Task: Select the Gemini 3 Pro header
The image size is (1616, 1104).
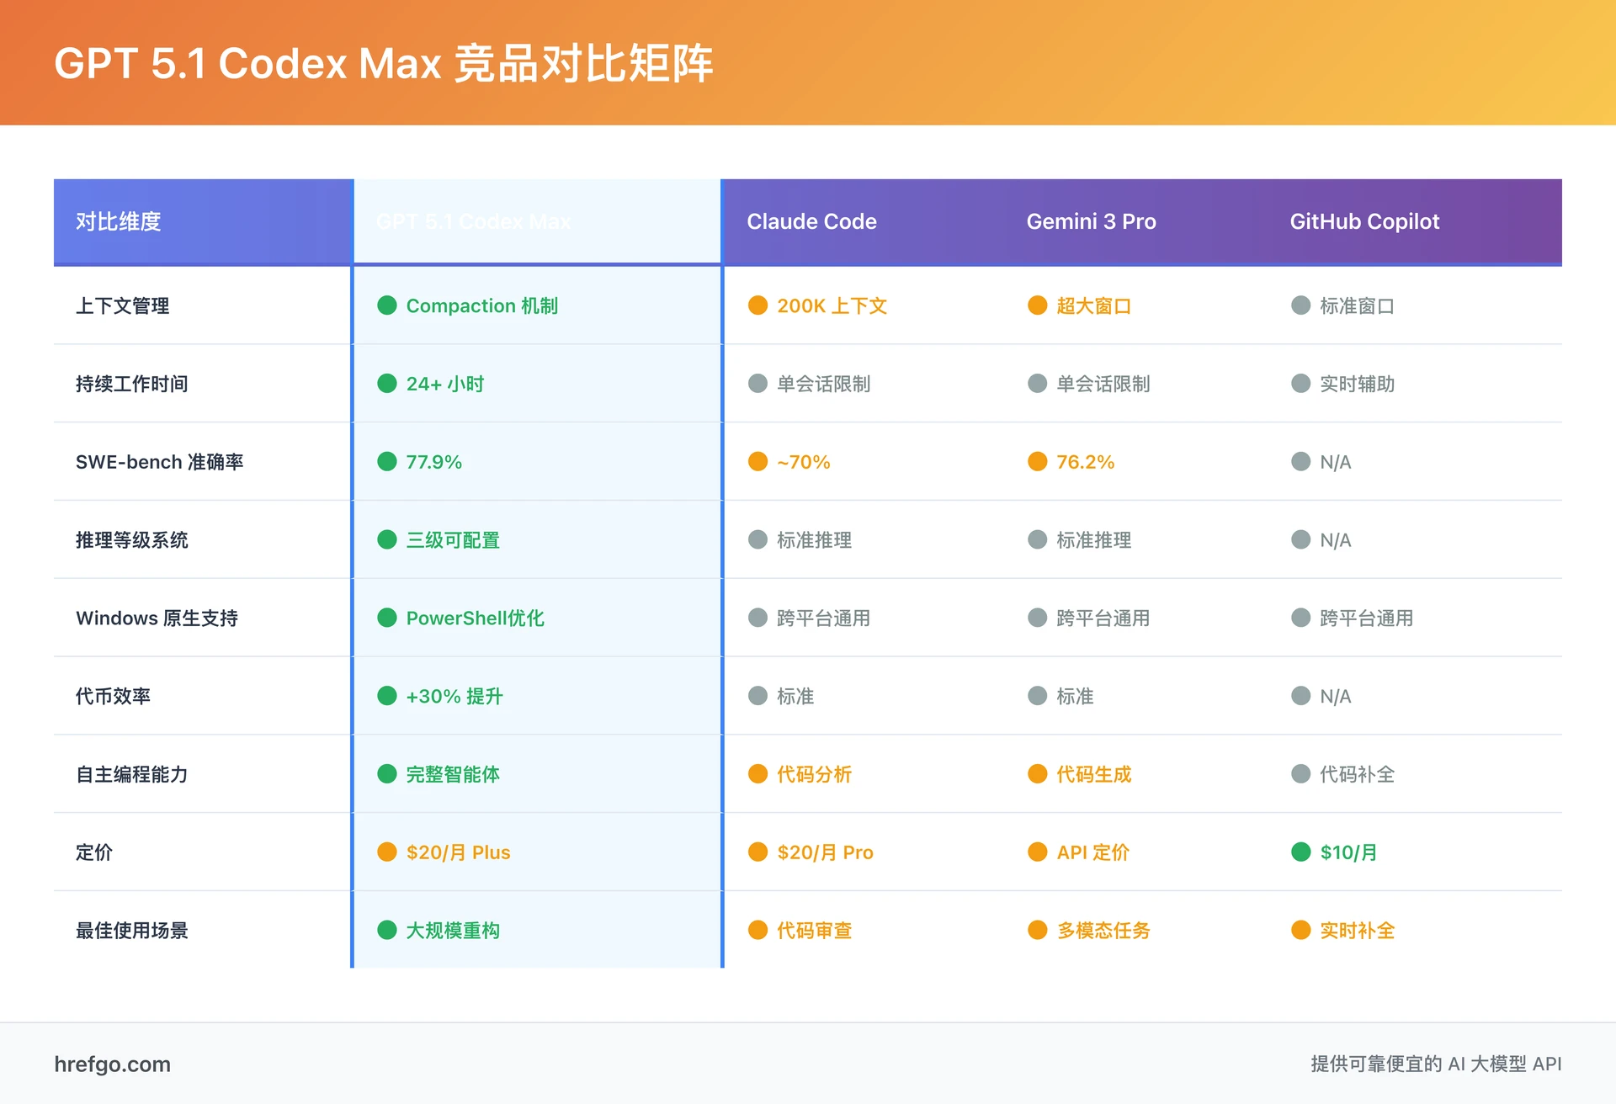Action: (x=1092, y=221)
